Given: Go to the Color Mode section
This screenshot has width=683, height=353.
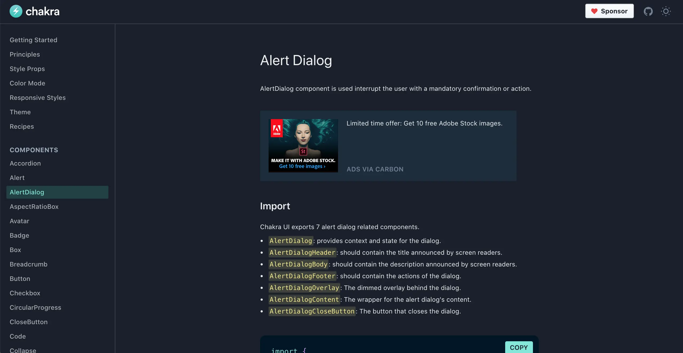Looking at the screenshot, I should click(x=28, y=83).
